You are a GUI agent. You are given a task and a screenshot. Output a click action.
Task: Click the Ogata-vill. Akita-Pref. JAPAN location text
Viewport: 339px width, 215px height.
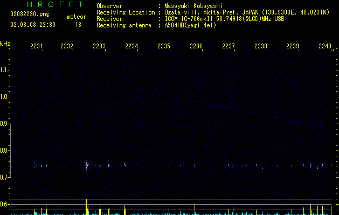point(247,12)
